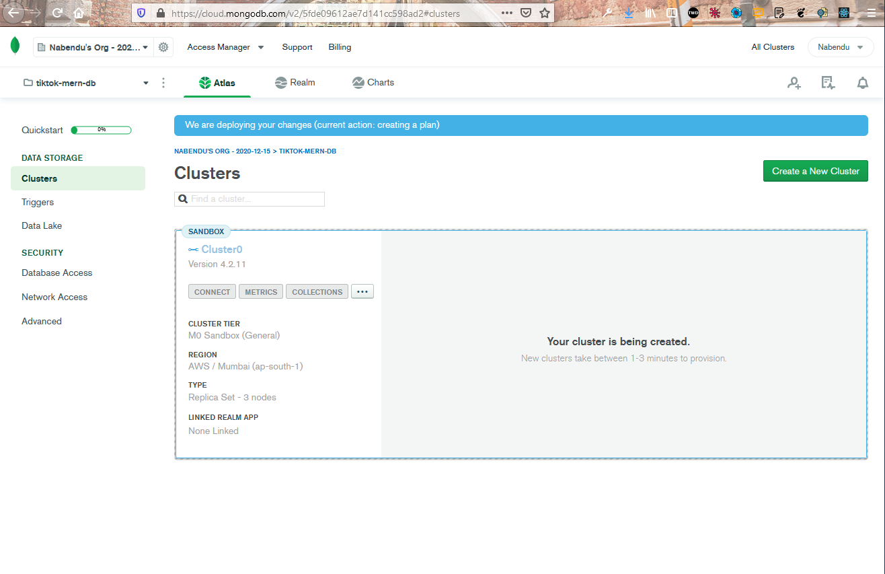Open Billing in top navigation
Screen dimensions: 885x574
(340, 47)
